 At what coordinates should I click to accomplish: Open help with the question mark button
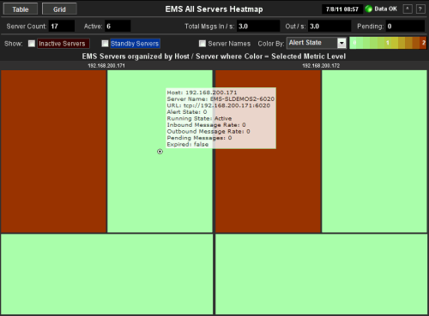[420, 9]
